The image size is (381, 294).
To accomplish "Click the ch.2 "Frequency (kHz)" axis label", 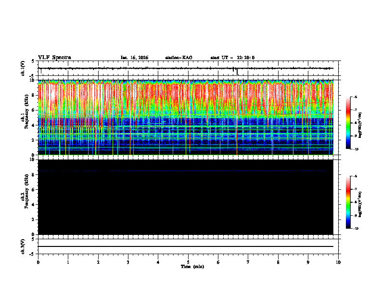I will tap(26, 191).
